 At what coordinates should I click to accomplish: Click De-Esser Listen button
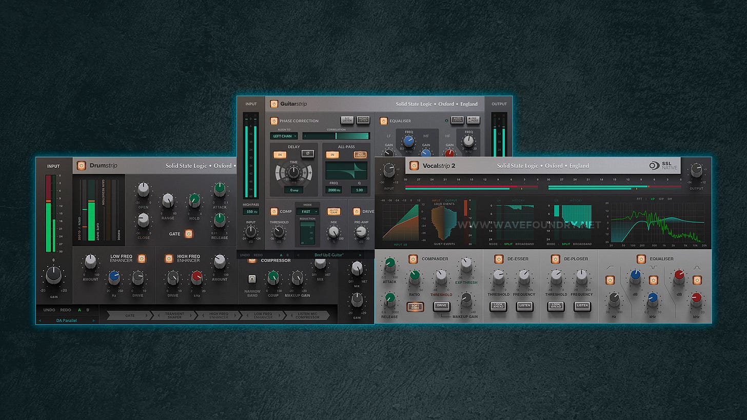[x=524, y=307]
